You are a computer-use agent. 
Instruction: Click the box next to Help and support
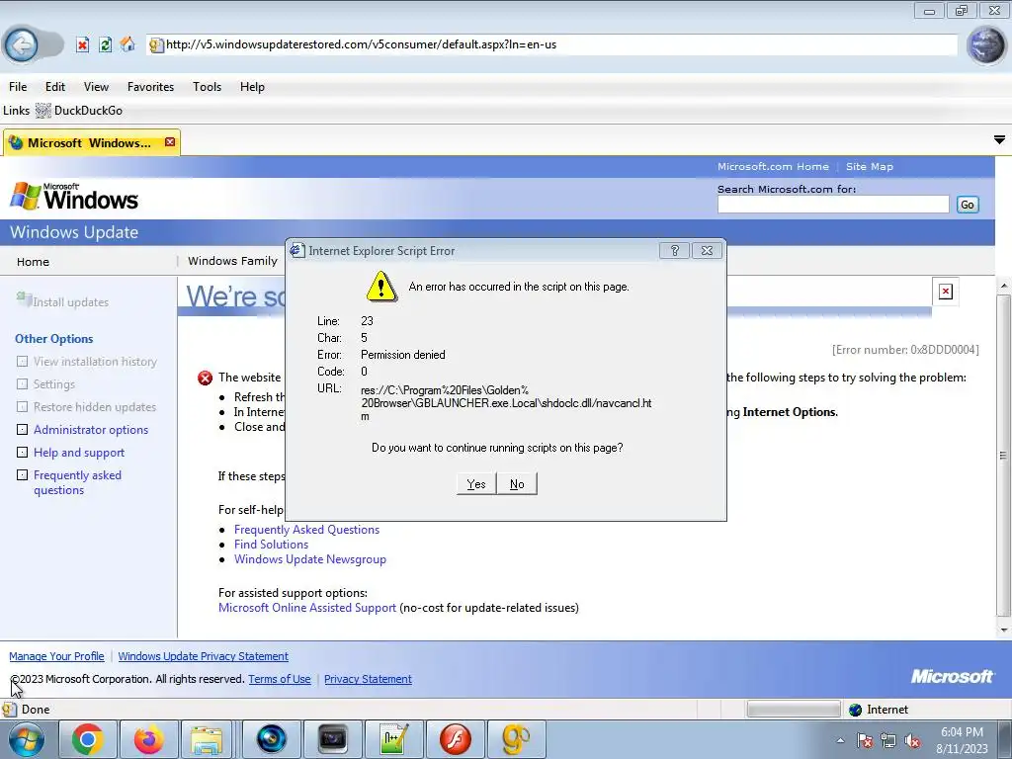coord(22,452)
